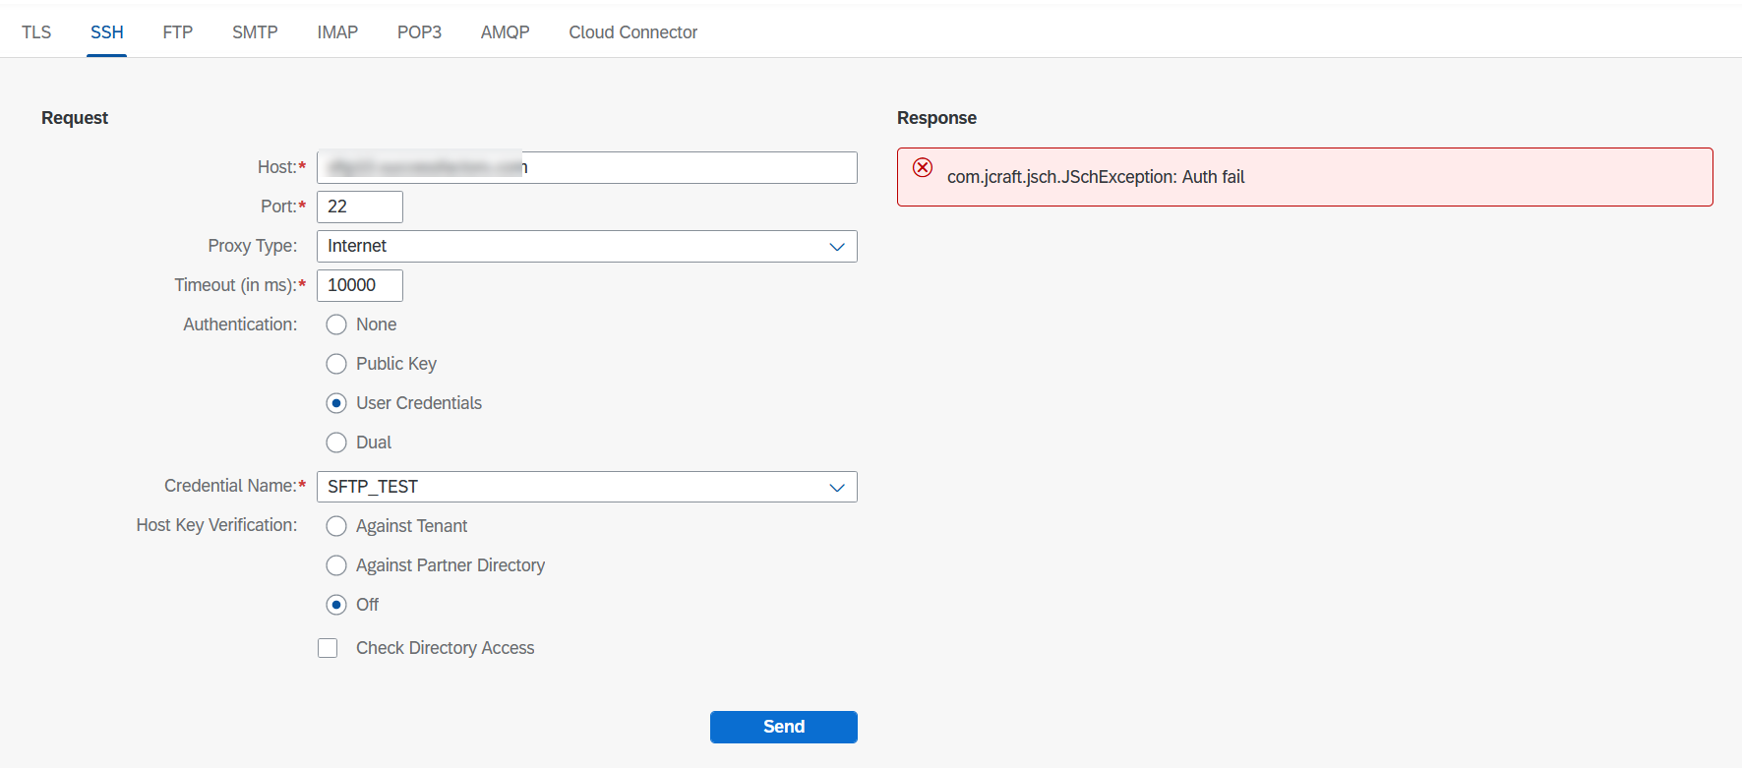Click the Timeout field showing 10000

pos(360,285)
